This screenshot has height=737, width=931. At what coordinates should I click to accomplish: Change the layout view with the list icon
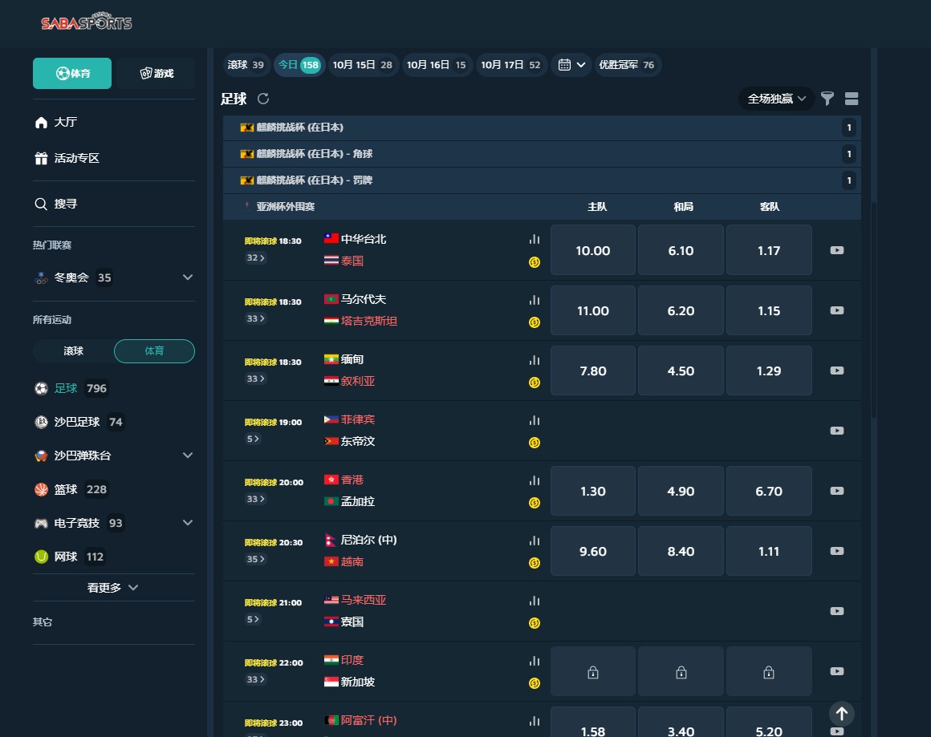tap(852, 98)
